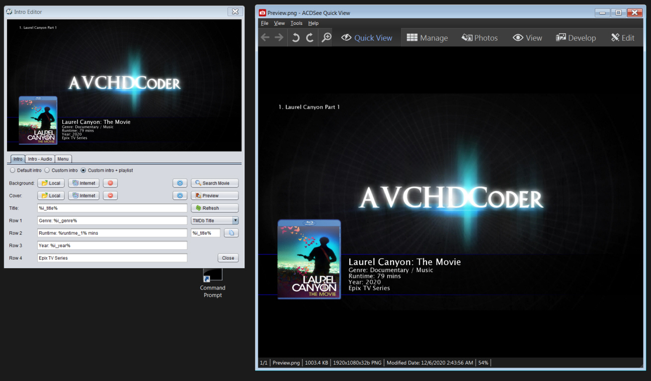Open the blue gear settings in the Background row
The height and width of the screenshot is (381, 651).
tap(180, 183)
